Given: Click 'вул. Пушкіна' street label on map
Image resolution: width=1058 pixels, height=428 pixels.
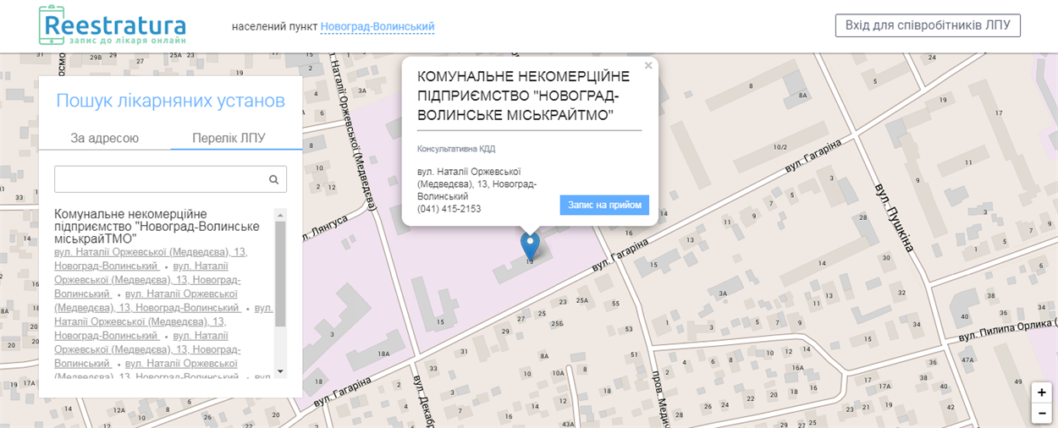Looking at the screenshot, I should [x=896, y=217].
